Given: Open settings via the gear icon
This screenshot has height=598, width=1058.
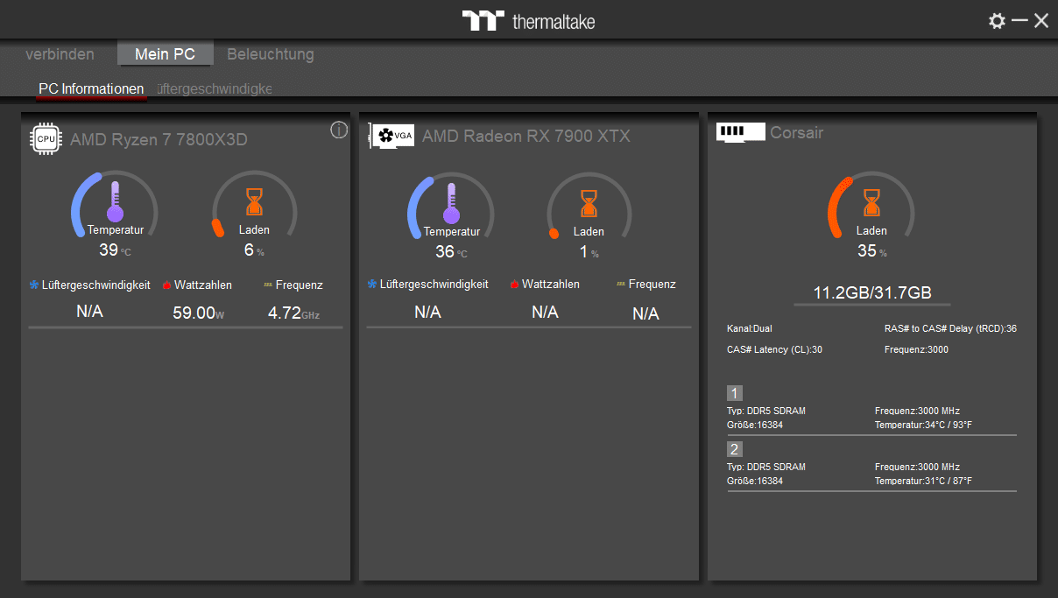Looking at the screenshot, I should point(997,21).
